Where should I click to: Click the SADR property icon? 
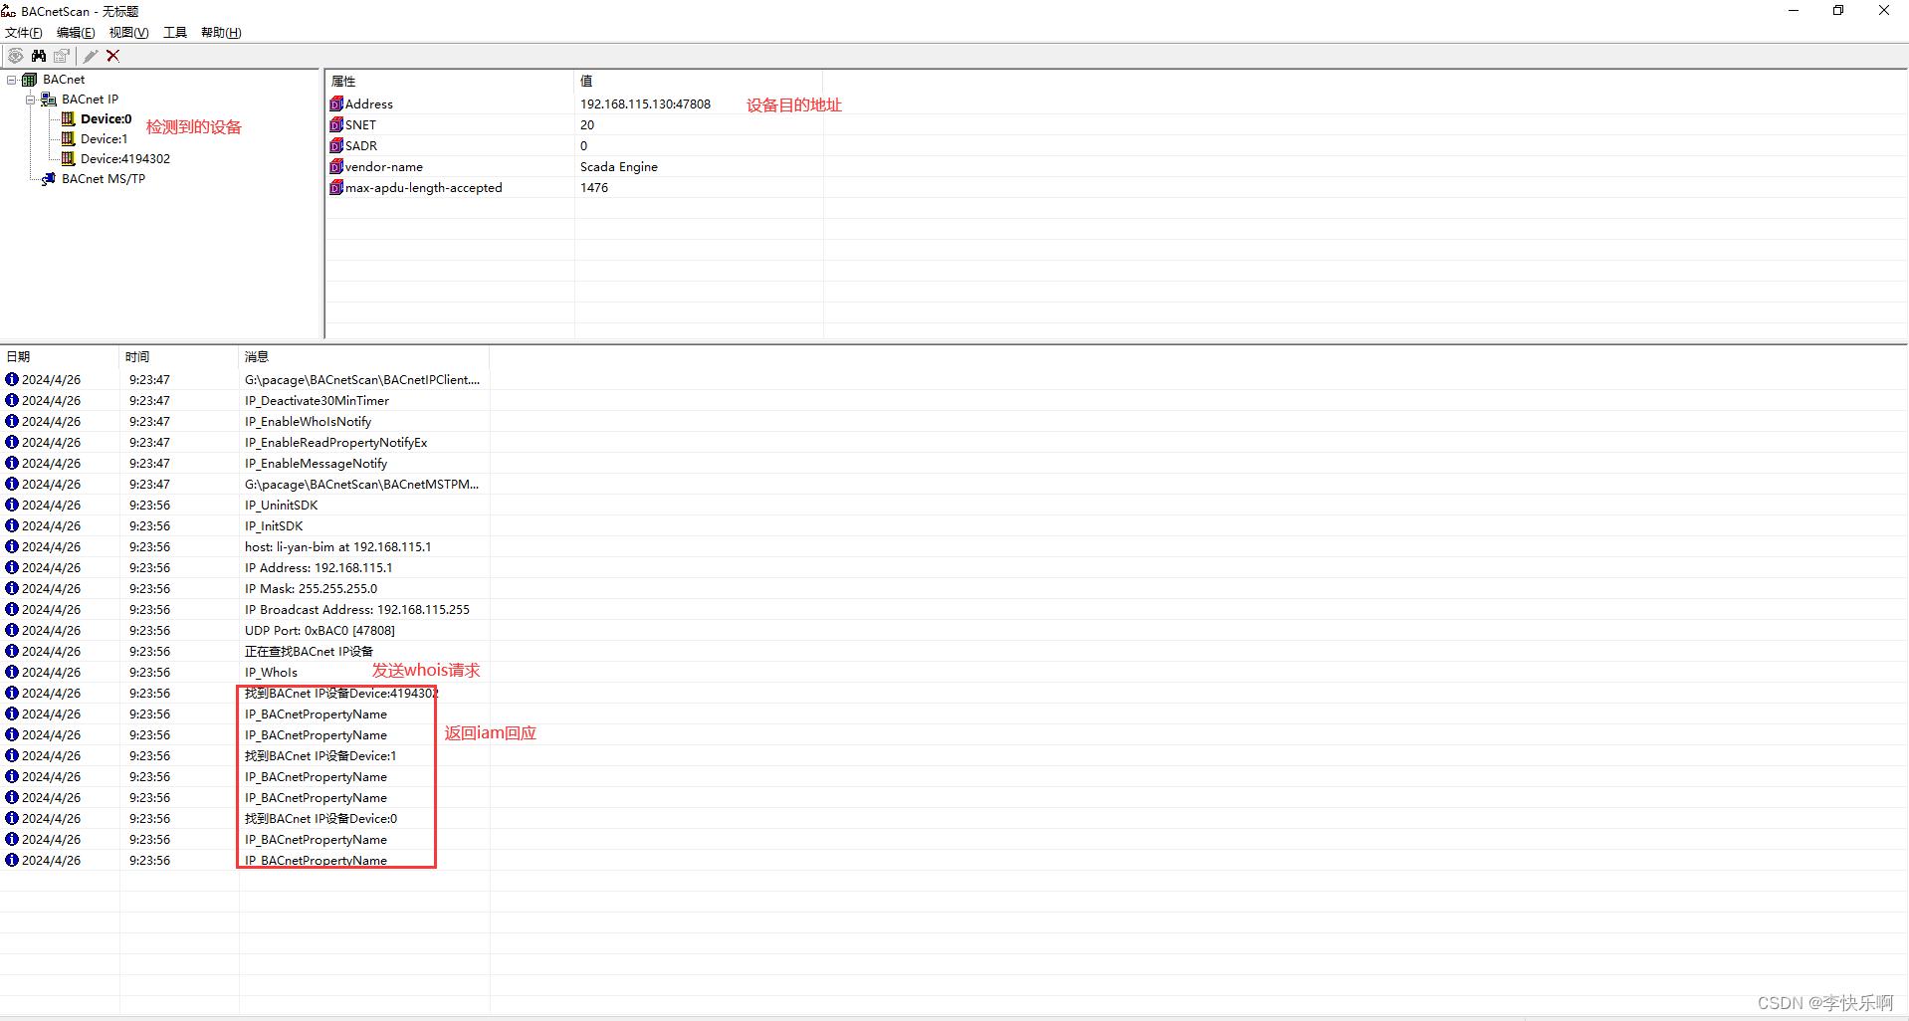(336, 145)
